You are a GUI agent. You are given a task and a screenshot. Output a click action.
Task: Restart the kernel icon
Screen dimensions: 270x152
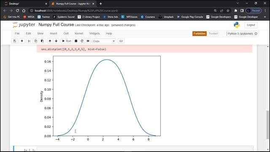(x=82, y=41)
